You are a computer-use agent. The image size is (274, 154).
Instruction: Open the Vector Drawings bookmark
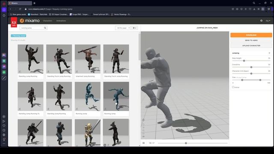click(x=121, y=15)
